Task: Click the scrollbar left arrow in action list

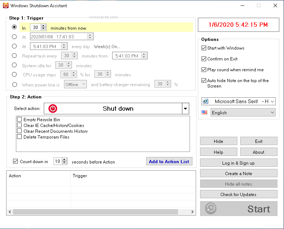Action: pos(10,212)
